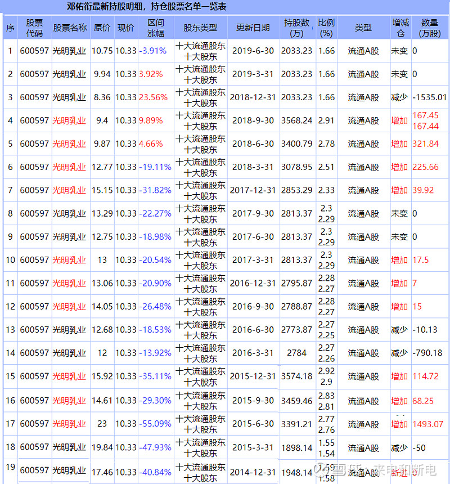
Task: Click original price 8.36
Action: point(102,97)
